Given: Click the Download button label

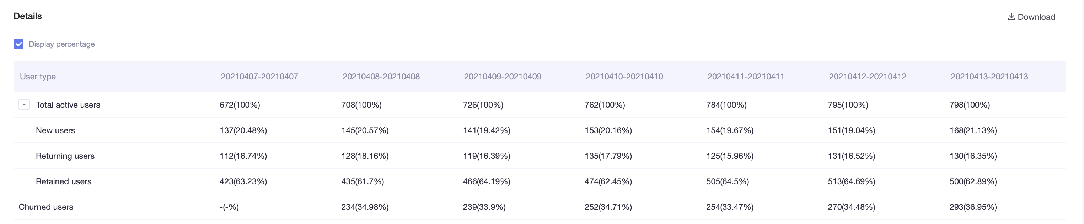Looking at the screenshot, I should 1036,17.
